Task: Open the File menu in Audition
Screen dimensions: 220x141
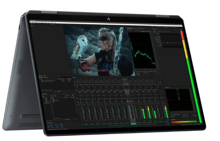Action: 30,22
